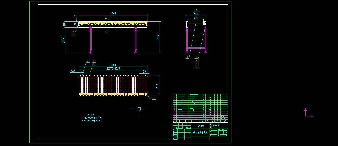Select the 518 dimension above section A-A
Image resolution: width=338 pixels, height=146 pixels.
pyautogui.click(x=196, y=14)
